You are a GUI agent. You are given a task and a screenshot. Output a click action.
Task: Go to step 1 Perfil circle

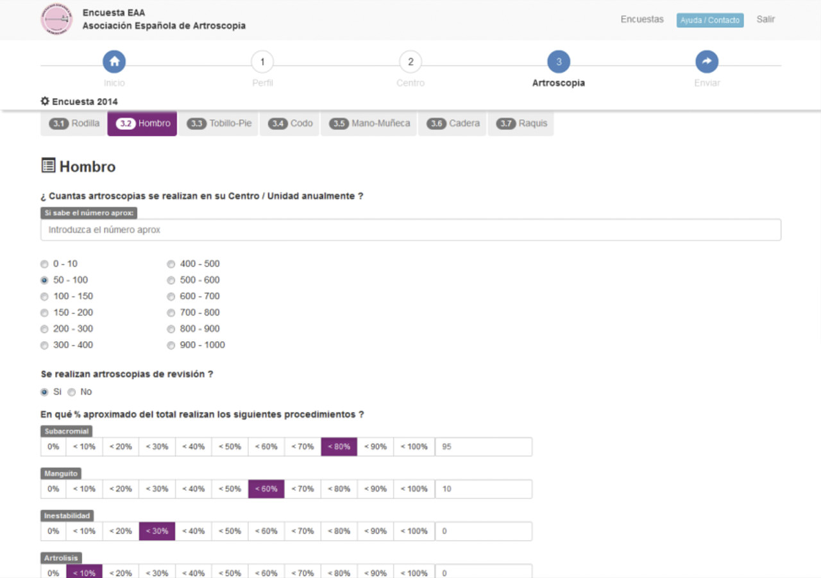[x=262, y=62]
